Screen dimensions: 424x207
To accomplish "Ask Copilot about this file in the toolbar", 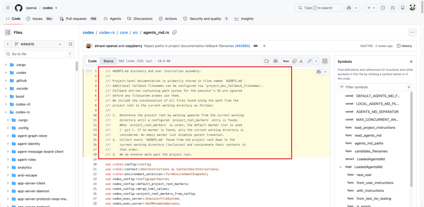I will coord(276,61).
